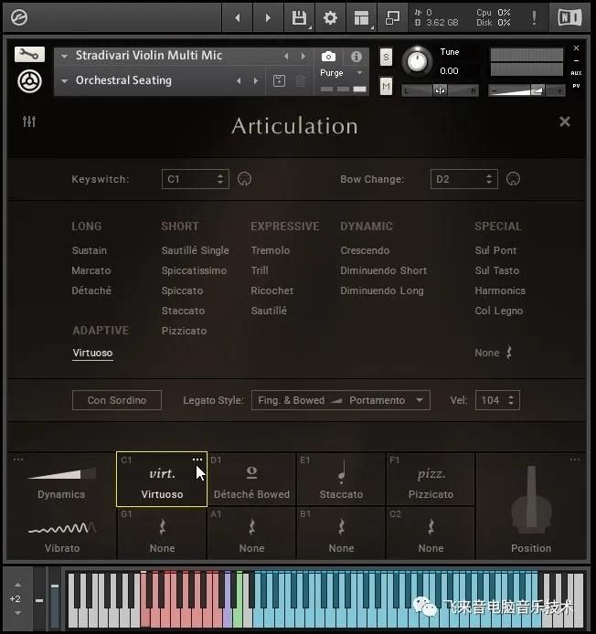The image size is (596, 634).
Task: Open three-dot menu above Position
Action: point(575,460)
